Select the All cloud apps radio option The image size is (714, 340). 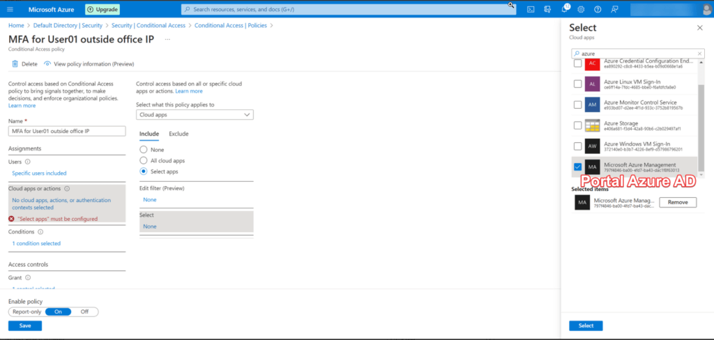[144, 161]
